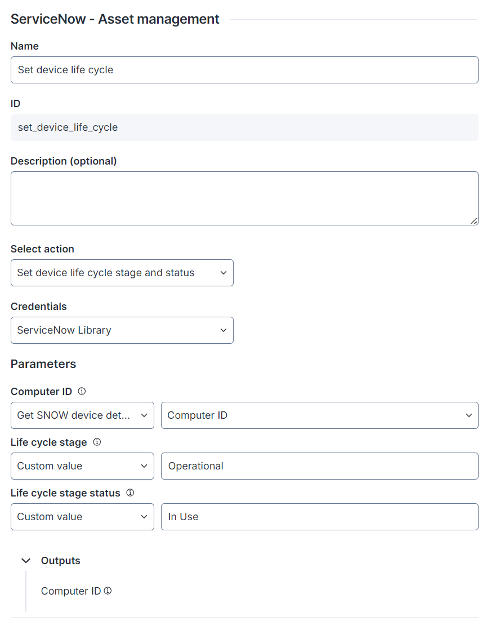Click the Description resize handle corner

point(474,221)
